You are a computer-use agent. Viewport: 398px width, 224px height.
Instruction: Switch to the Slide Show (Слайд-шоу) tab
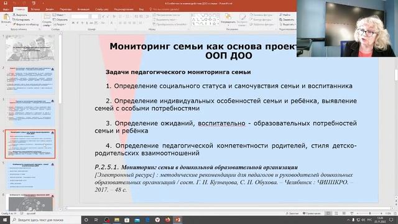[x=102, y=9]
